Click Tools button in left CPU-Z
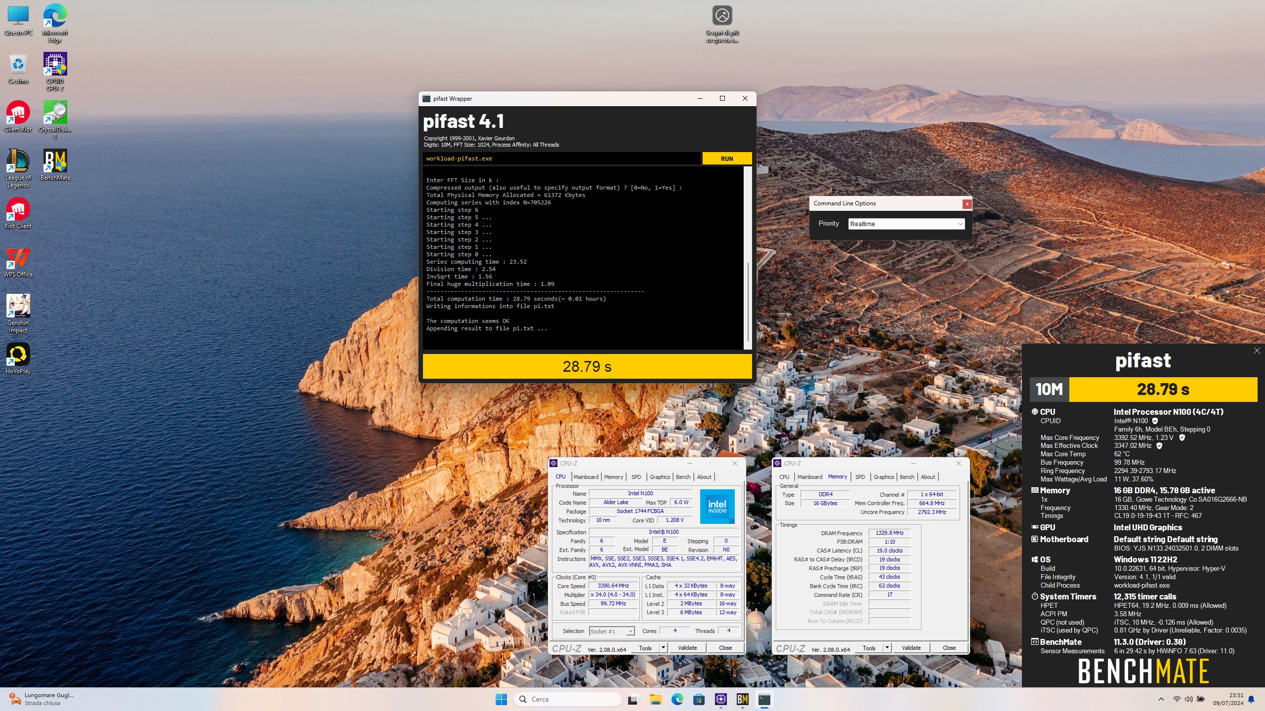 645,648
